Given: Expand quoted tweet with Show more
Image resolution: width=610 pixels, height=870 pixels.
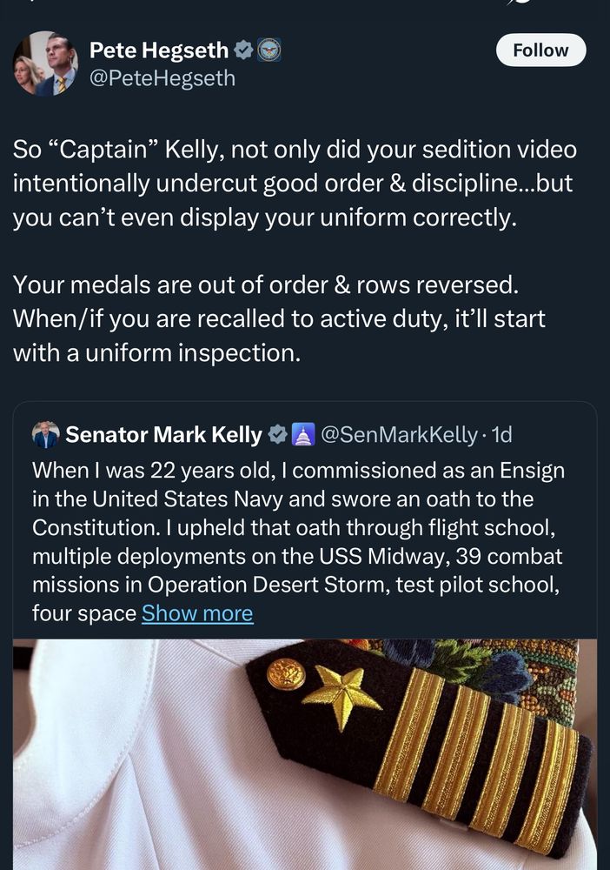Looking at the screenshot, I should pyautogui.click(x=197, y=613).
